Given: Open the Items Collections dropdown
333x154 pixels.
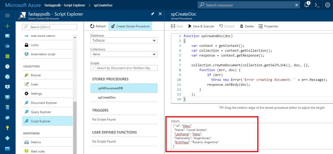Looking at the screenshot, I should click(124, 54).
